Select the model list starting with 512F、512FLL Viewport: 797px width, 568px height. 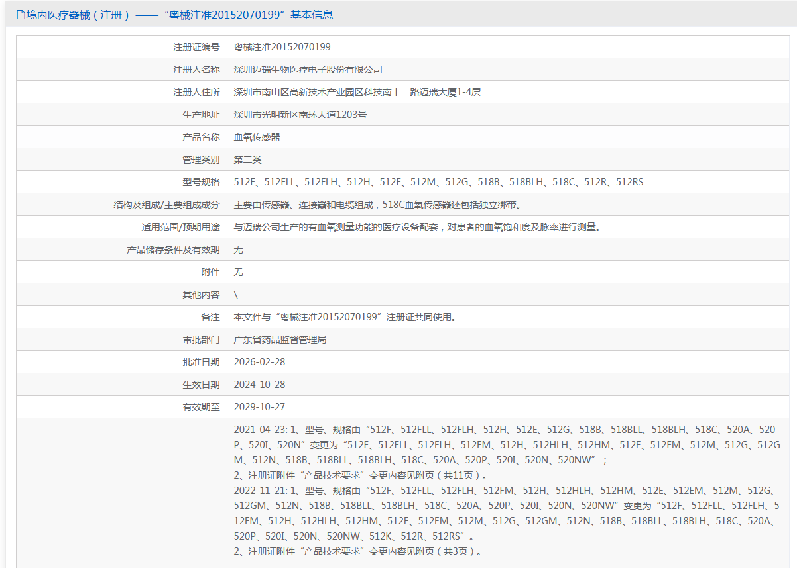[439, 182]
